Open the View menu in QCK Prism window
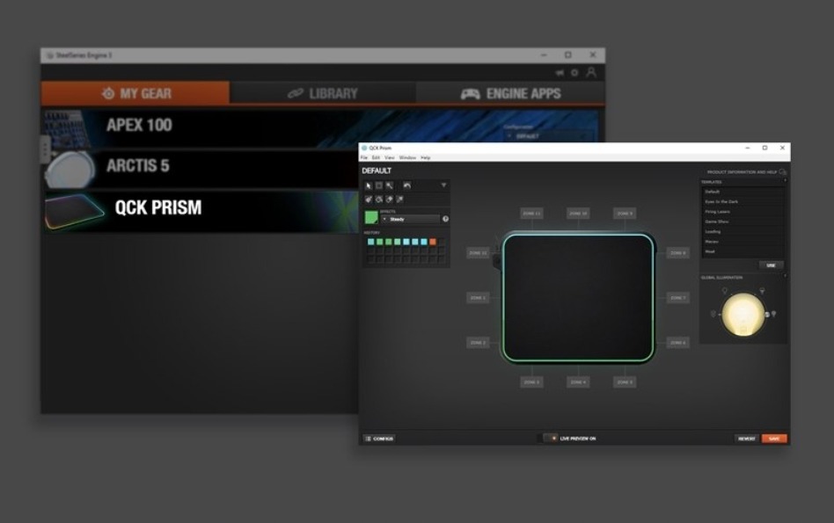 tap(390, 158)
